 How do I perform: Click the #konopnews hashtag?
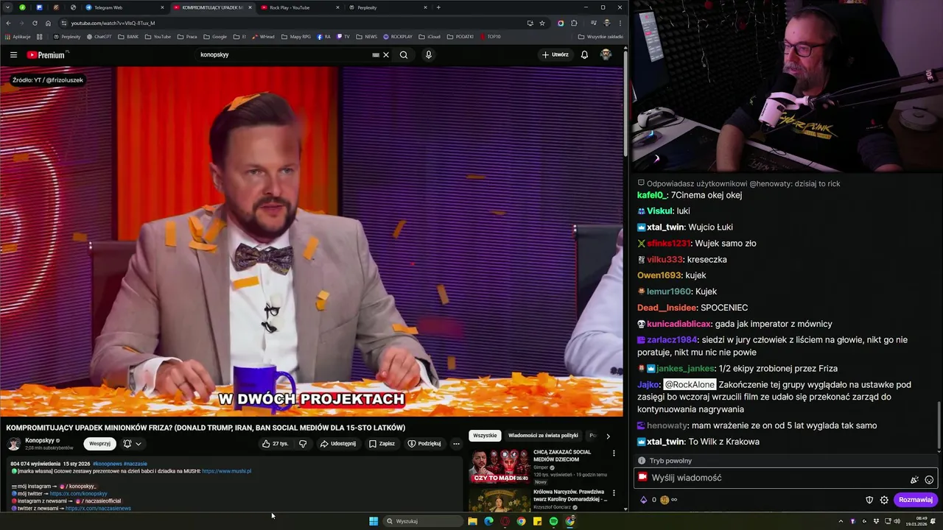[x=107, y=464]
